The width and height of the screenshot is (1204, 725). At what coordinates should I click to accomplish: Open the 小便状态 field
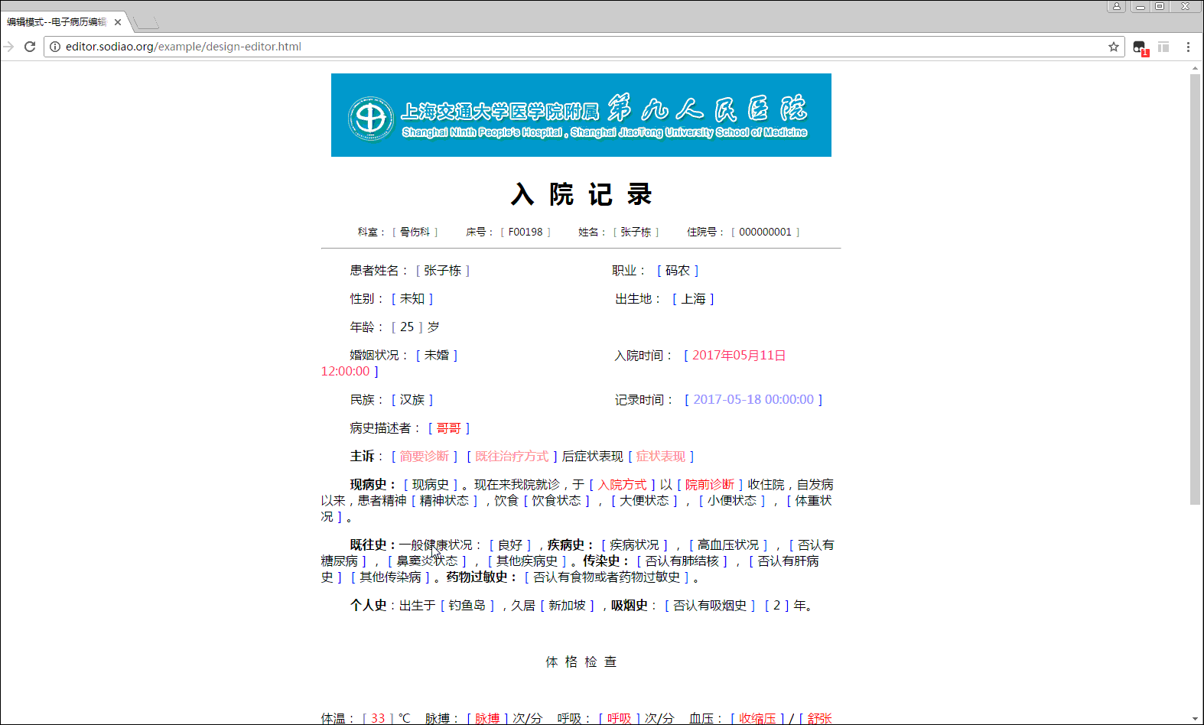pos(732,501)
